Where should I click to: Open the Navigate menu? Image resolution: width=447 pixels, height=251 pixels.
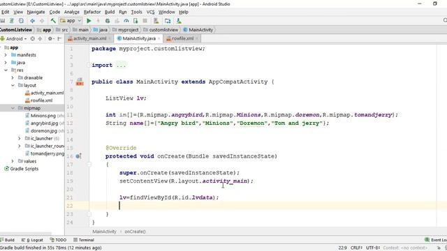click(x=36, y=12)
